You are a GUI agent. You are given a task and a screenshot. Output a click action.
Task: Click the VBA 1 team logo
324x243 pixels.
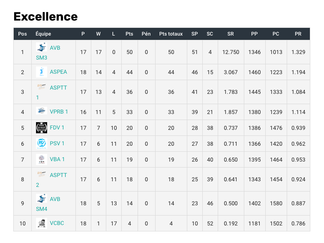pos(42,159)
